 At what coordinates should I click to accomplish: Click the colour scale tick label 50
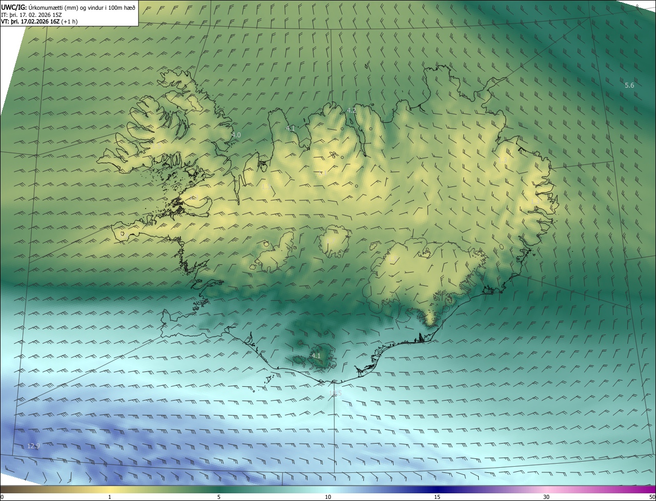pos(652,497)
